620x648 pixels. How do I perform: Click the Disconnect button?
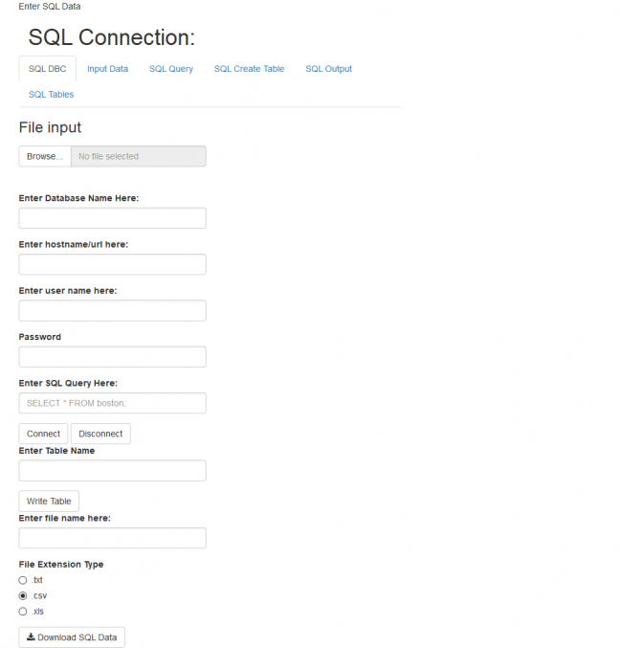[100, 434]
